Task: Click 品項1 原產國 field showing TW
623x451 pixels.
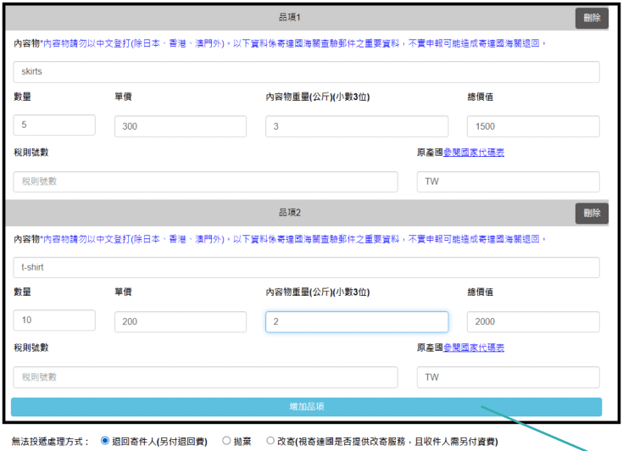Action: point(508,181)
